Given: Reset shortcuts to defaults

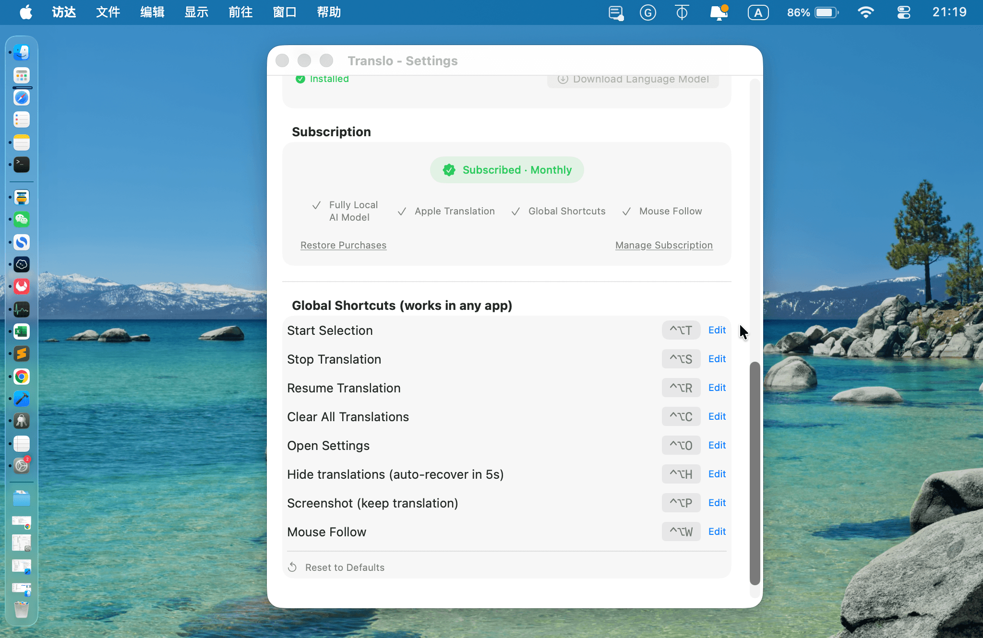Looking at the screenshot, I should point(336,567).
